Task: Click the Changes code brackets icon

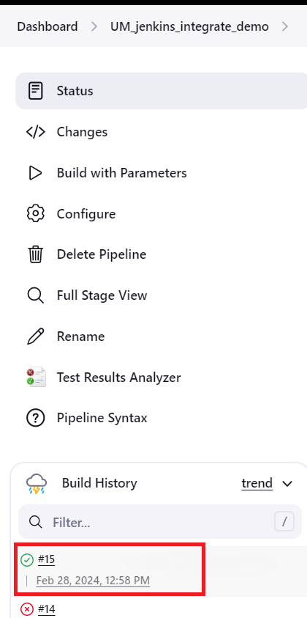Action: point(36,132)
